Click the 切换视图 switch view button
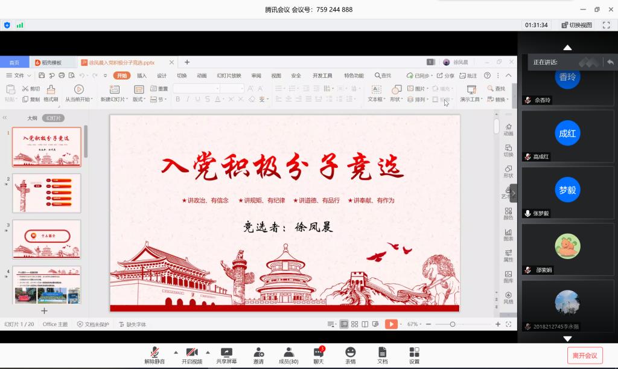The height and width of the screenshot is (369, 618). 576,25
